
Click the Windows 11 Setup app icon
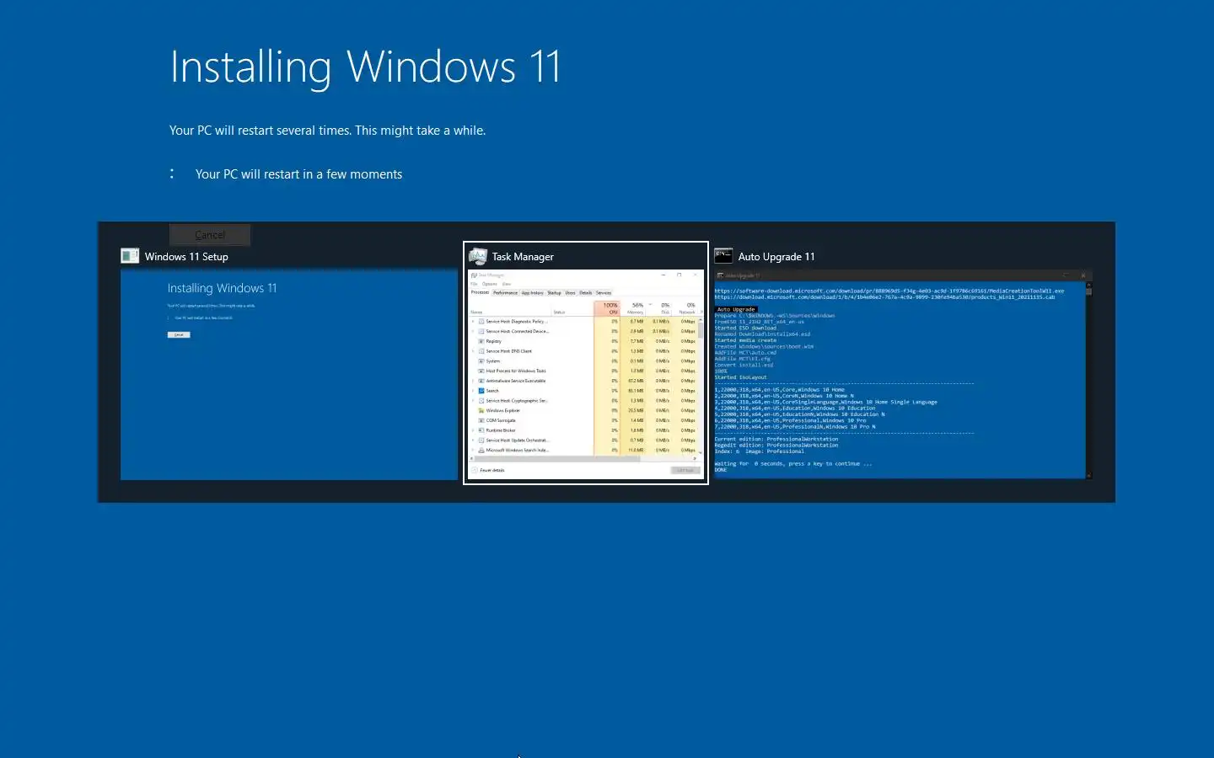click(x=130, y=256)
